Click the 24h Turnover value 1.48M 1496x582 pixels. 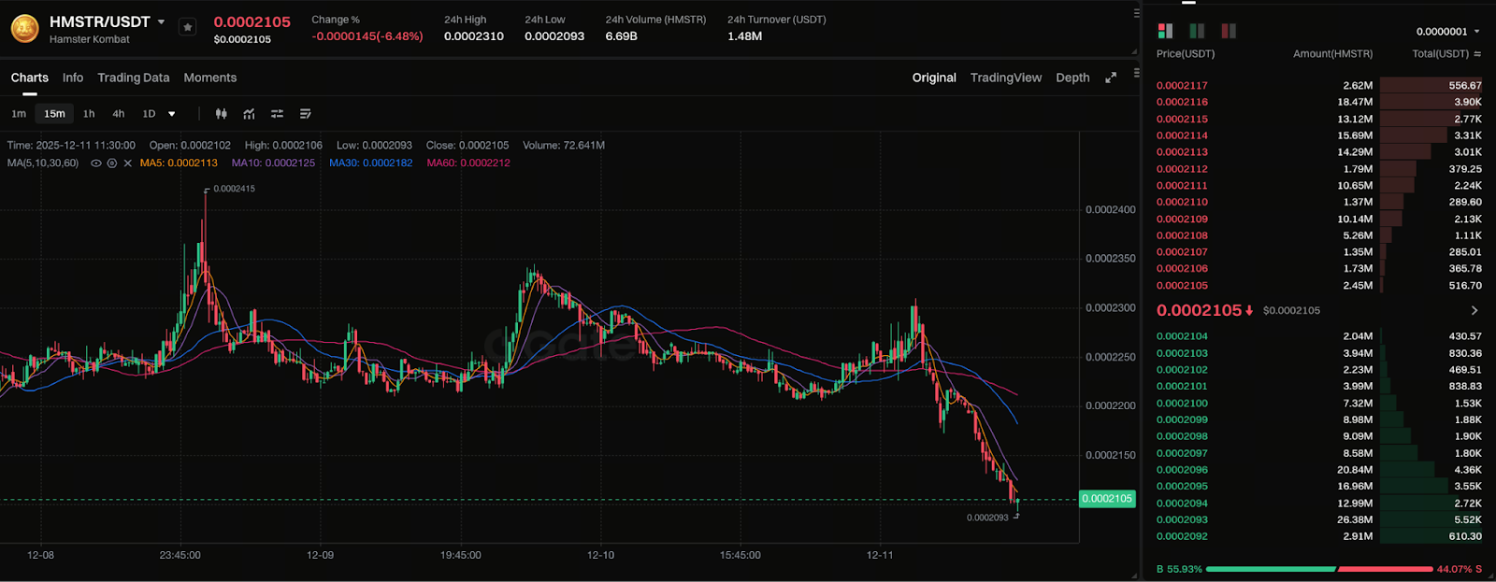(x=744, y=36)
